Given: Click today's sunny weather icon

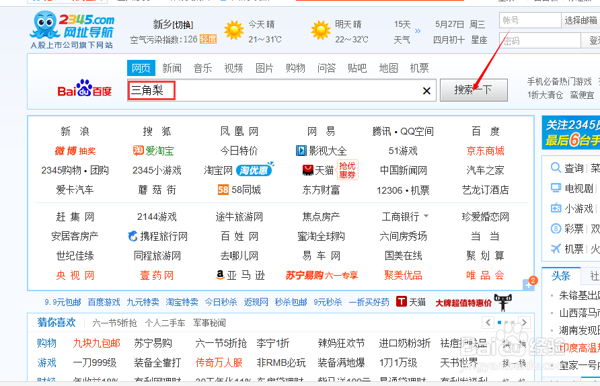Looking at the screenshot, I should point(234,31).
